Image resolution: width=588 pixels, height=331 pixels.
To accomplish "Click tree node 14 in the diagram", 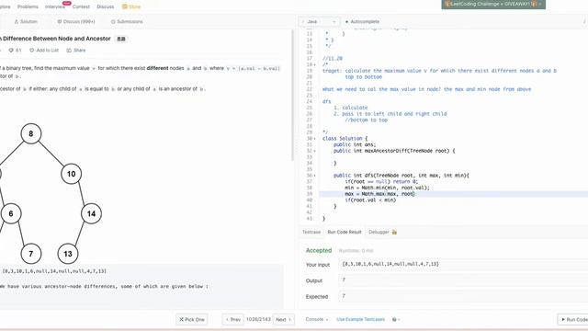I will pyautogui.click(x=91, y=213).
